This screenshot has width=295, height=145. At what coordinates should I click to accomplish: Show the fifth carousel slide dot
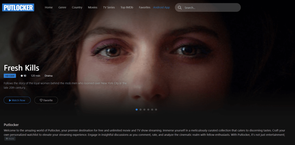pos(152,109)
